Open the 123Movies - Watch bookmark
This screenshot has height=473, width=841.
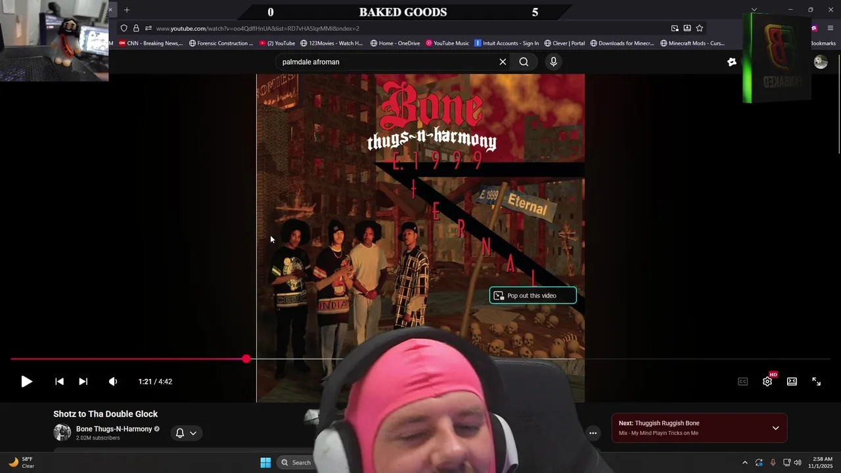pyautogui.click(x=332, y=43)
